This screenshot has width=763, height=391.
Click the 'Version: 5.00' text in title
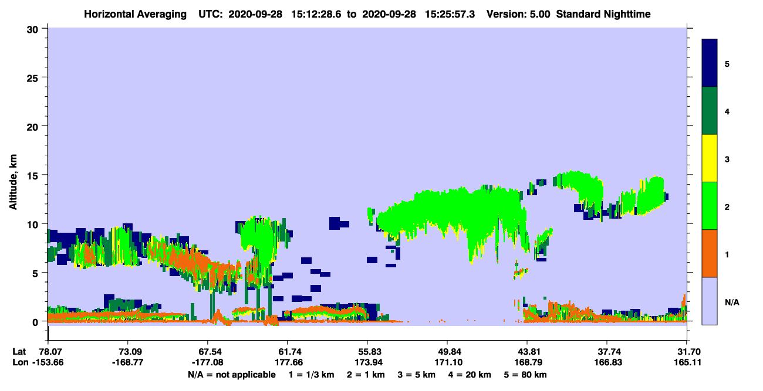point(518,14)
